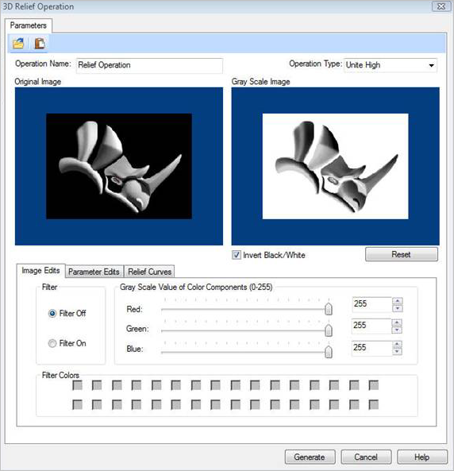Select the Filter On radio button

pos(52,343)
